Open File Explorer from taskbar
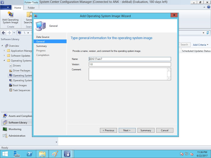 [42, 153]
